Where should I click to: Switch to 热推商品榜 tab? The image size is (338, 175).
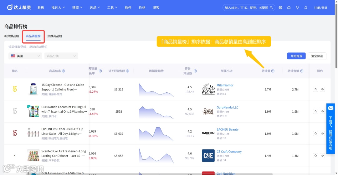55,36
